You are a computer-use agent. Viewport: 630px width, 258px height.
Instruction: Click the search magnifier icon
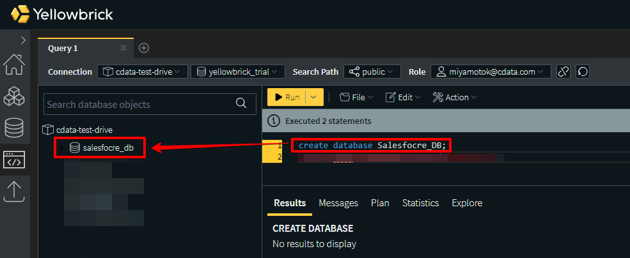[x=241, y=103]
